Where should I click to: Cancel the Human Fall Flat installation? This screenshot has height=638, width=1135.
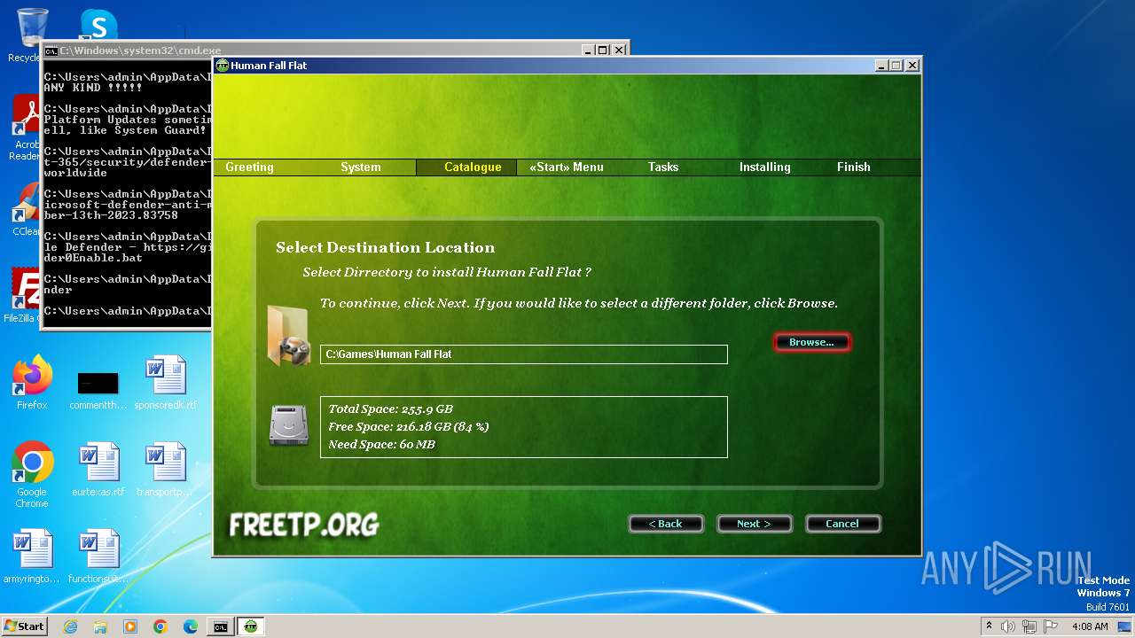coord(842,524)
